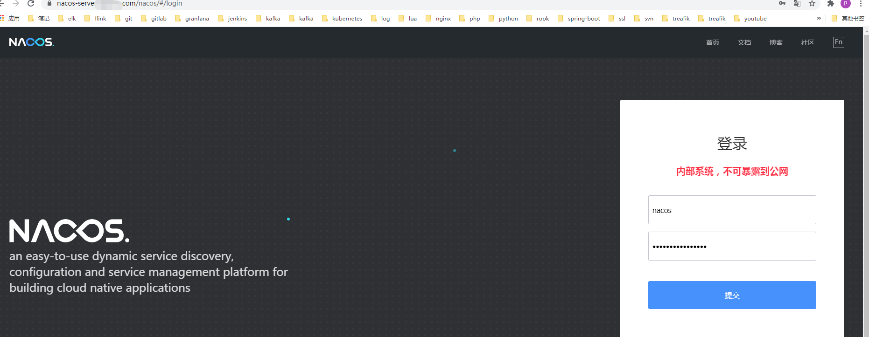Open the svn bookmark folder
Screen dimensions: 869x337
tap(644, 18)
